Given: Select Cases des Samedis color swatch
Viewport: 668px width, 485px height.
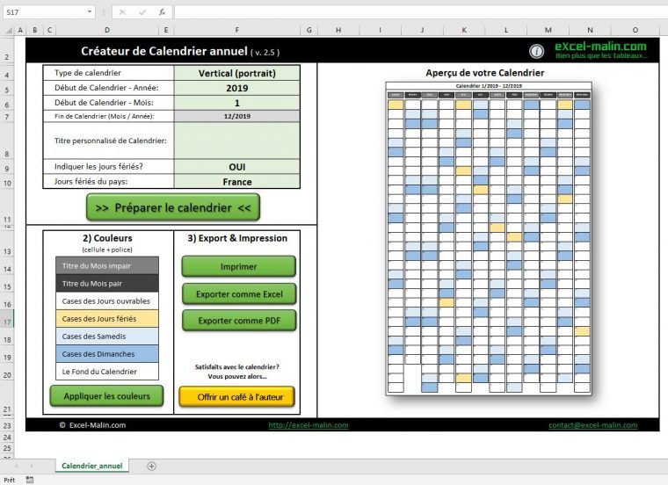Looking at the screenshot, I should click(107, 337).
